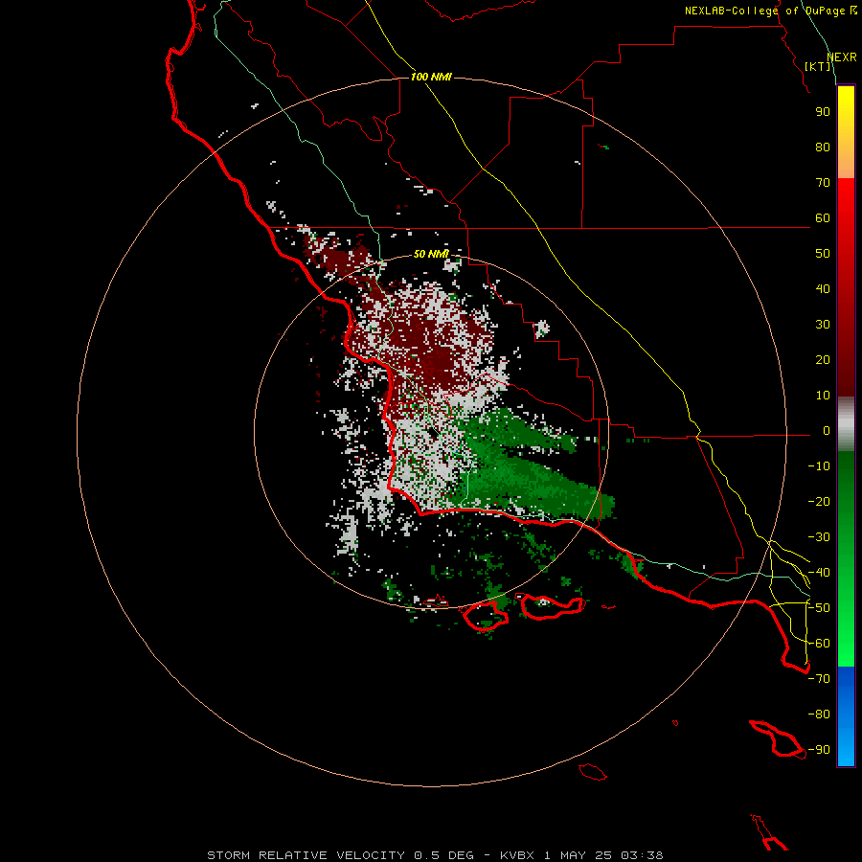The height and width of the screenshot is (862, 862).
Task: Click the 1 MAY 25 date in caption
Action: point(579,855)
